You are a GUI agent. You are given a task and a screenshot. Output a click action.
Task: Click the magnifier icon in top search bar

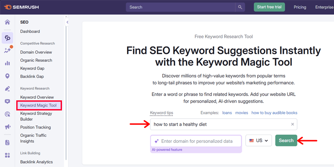click(x=240, y=7)
